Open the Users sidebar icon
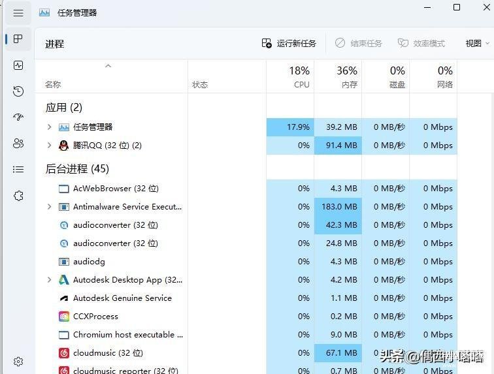Image resolution: width=494 pixels, height=374 pixels. 18,143
